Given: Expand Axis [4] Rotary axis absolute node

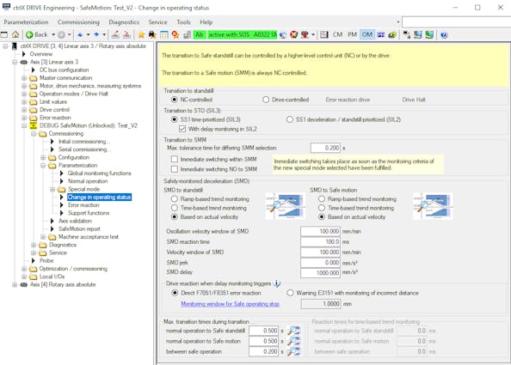Looking at the screenshot, I should coord(15,284).
